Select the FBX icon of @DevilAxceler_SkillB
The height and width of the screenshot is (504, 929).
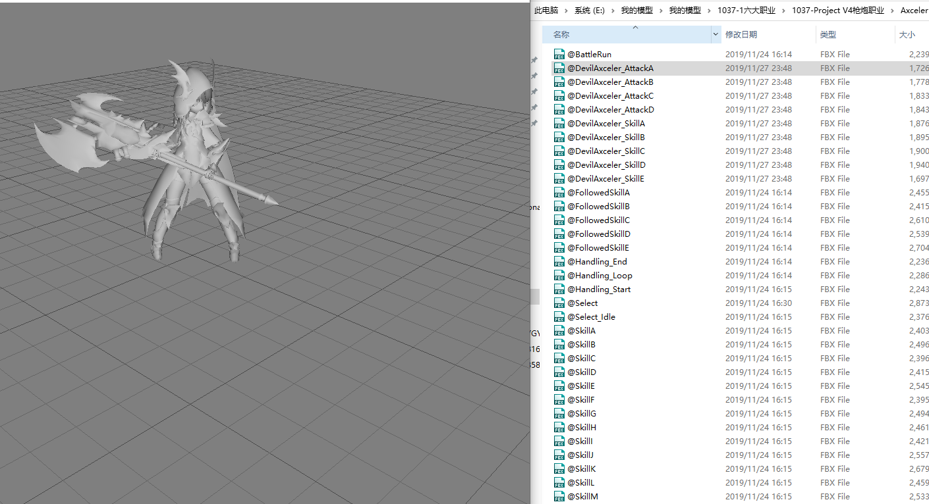click(x=559, y=137)
